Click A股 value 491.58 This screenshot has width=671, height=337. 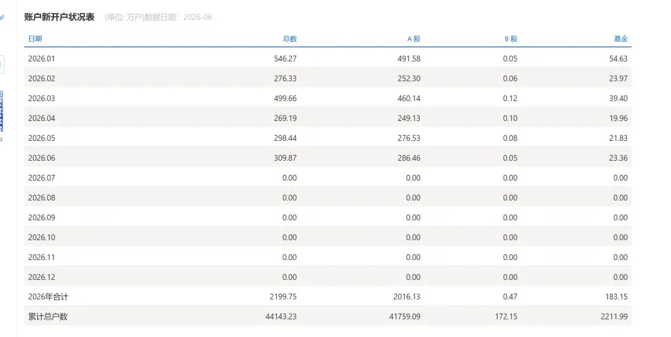pos(409,58)
